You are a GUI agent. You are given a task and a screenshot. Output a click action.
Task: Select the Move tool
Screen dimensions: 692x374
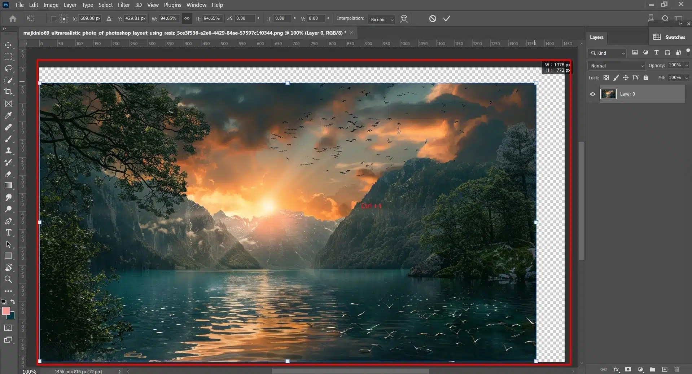[8, 45]
